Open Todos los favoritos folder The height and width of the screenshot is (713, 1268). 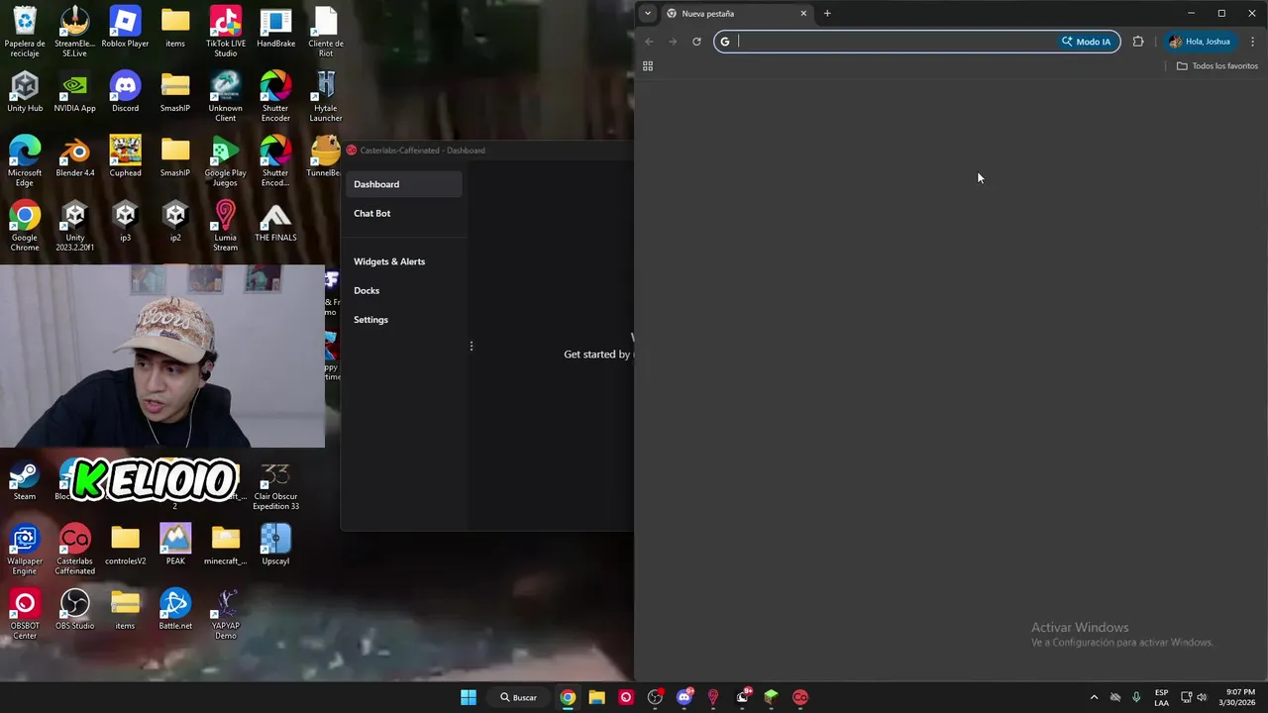tap(1216, 66)
